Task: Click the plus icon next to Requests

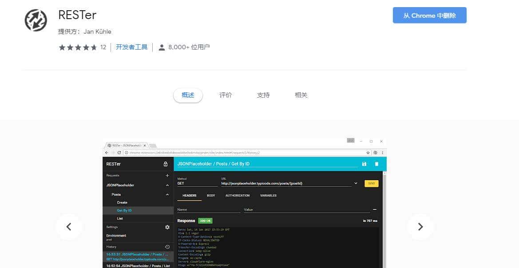Action: [x=167, y=176]
